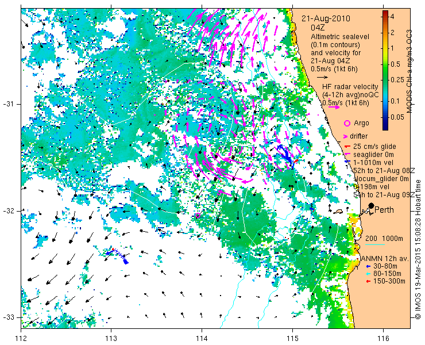Click the cyan arrow beside 80-150m
The width and height of the screenshot is (425, 345).
368,274
